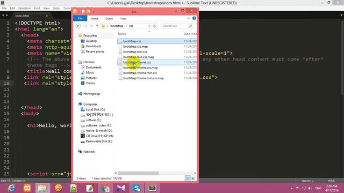Viewport: 344px width, 193px height.
Task: Open Recent places in sidebar
Action: coord(95,51)
